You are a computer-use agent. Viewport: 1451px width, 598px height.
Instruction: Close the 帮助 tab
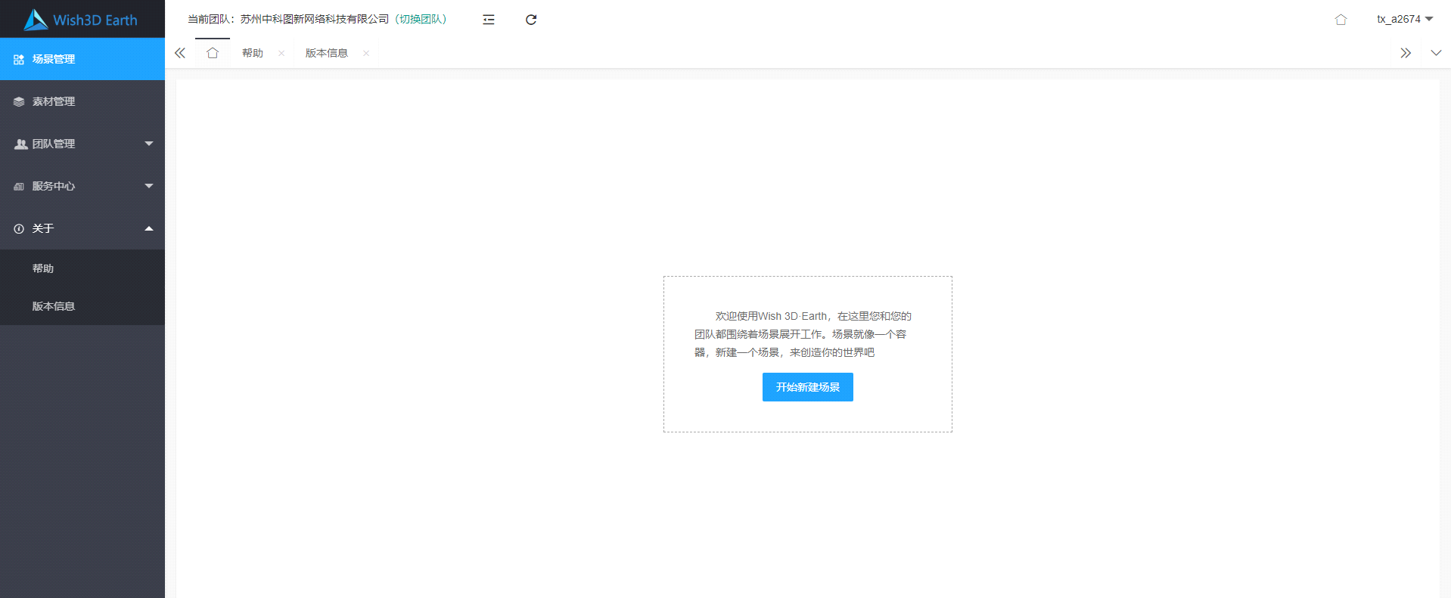coord(281,53)
